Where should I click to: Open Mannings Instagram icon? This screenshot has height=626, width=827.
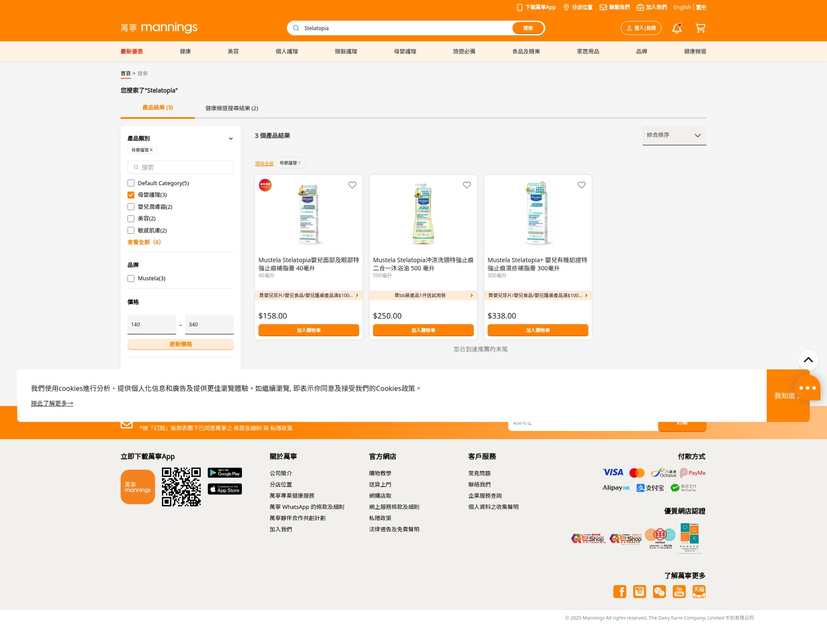[x=640, y=592]
